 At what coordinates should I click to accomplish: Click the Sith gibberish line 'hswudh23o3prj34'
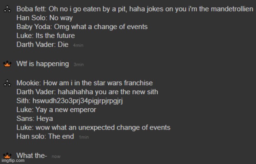(69, 101)
